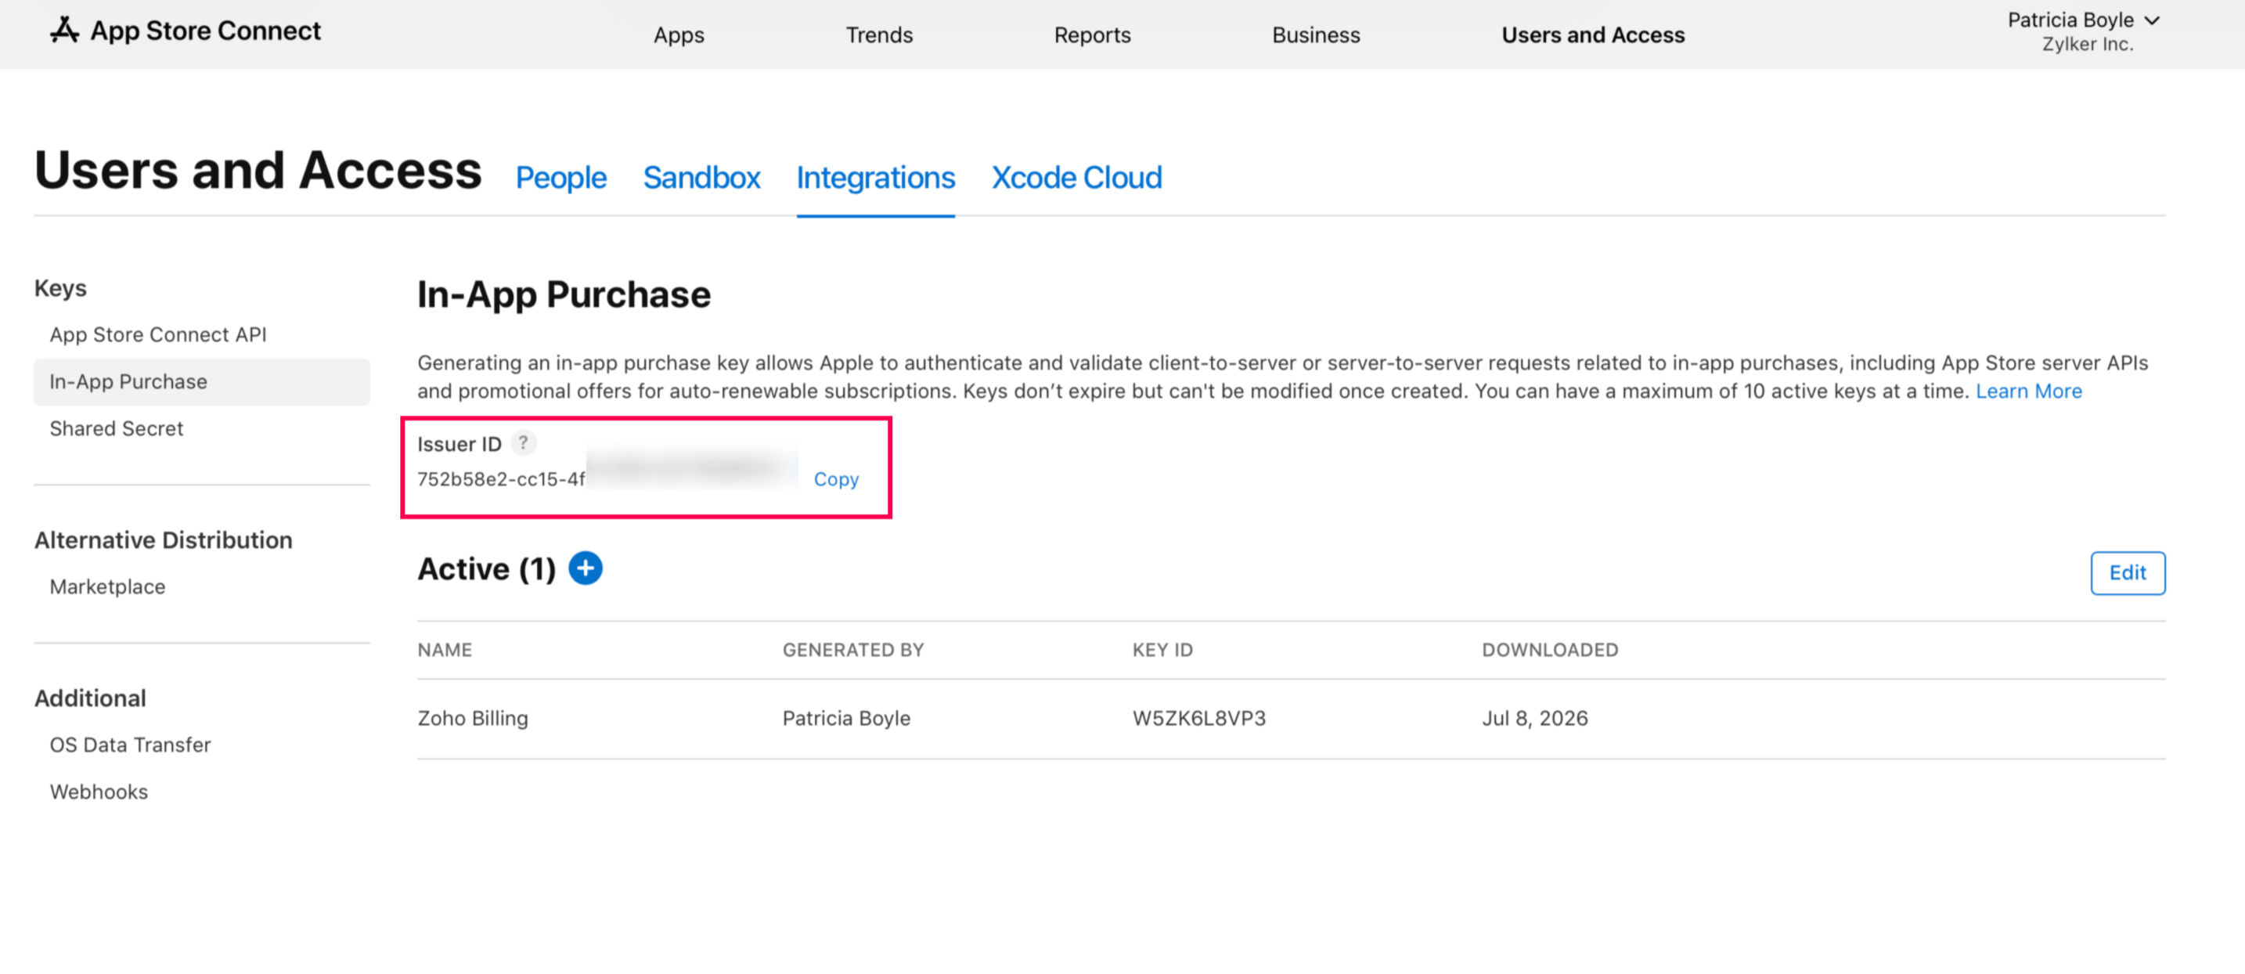Click the DOWNLOADED column header
This screenshot has height=974, width=2245.
click(x=1550, y=651)
